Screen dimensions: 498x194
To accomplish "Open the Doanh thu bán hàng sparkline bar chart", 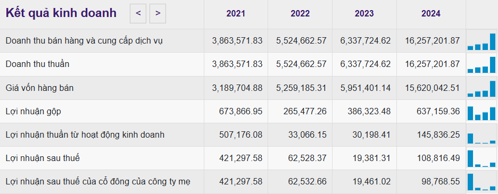I will pyautogui.click(x=482, y=41).
